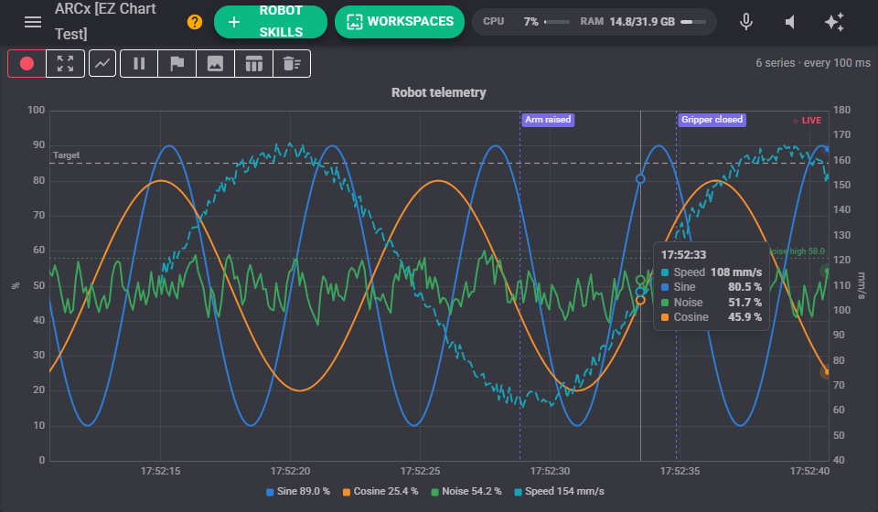Pause the live chart
878x512 pixels.
click(x=139, y=63)
